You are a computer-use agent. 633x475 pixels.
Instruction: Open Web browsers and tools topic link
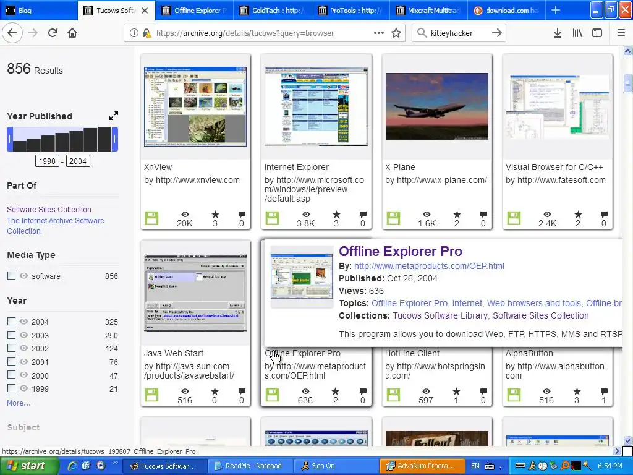(534, 303)
